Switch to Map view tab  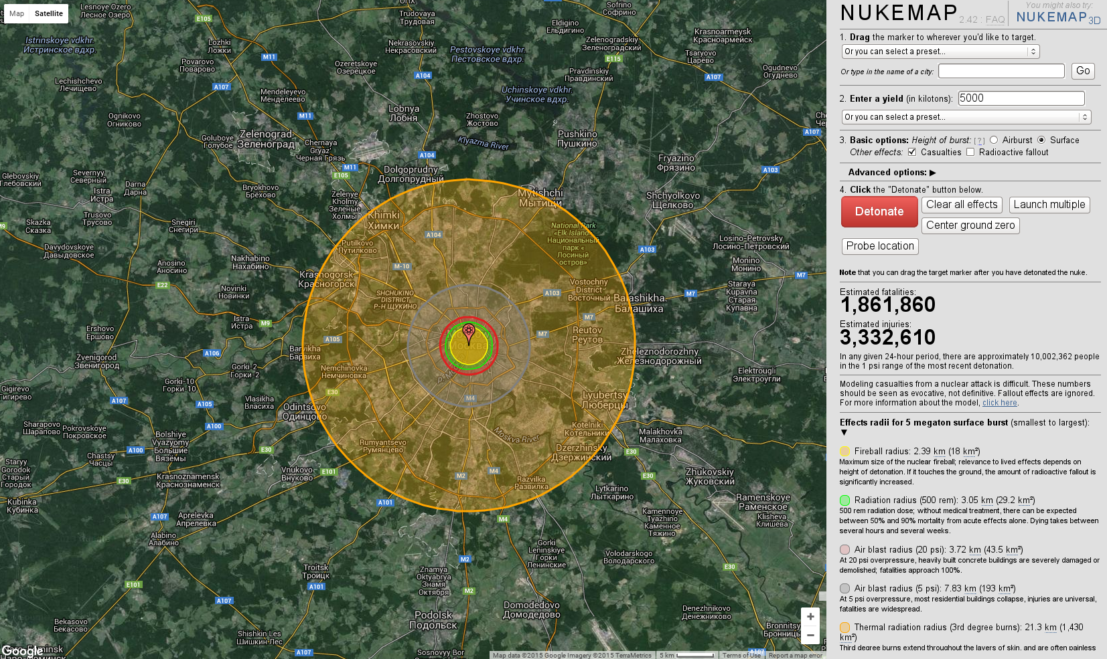pyautogui.click(x=17, y=13)
